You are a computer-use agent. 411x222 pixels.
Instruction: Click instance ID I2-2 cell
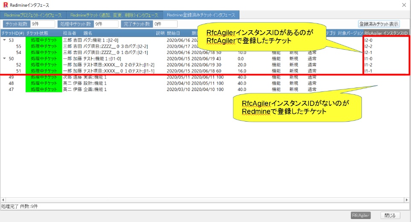368,46
